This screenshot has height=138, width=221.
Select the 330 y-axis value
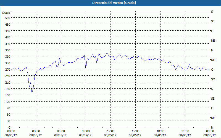(x=8, y=57)
